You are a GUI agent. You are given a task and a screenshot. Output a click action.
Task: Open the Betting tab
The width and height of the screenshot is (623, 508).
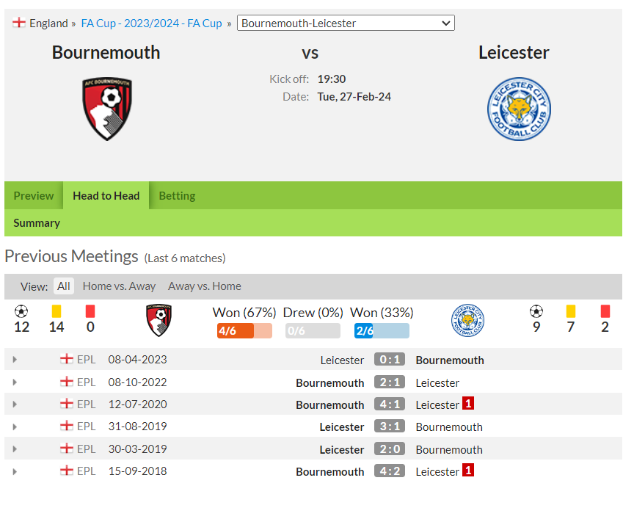(x=177, y=195)
